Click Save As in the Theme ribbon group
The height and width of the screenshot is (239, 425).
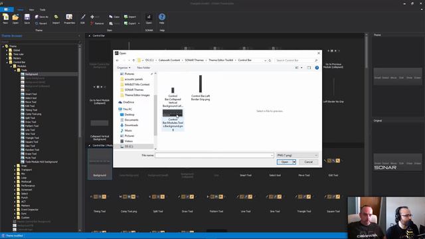tap(41, 17)
